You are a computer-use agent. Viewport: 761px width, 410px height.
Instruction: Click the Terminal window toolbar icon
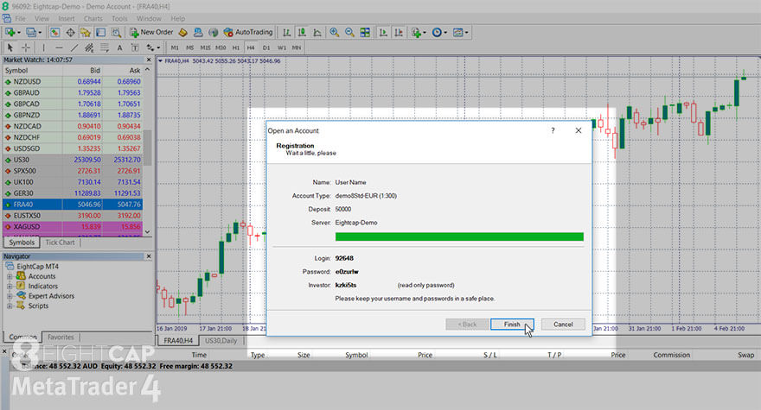tap(100, 33)
